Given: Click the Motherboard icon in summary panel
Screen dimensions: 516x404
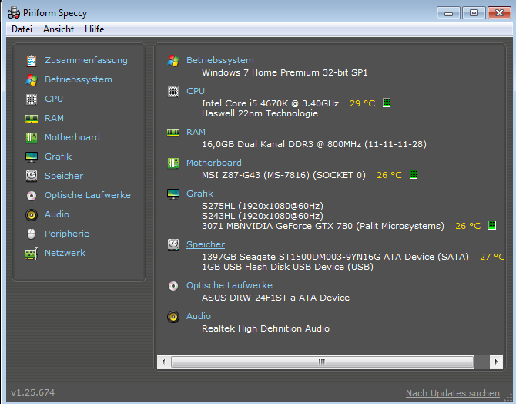Looking at the screenshot, I should click(173, 163).
